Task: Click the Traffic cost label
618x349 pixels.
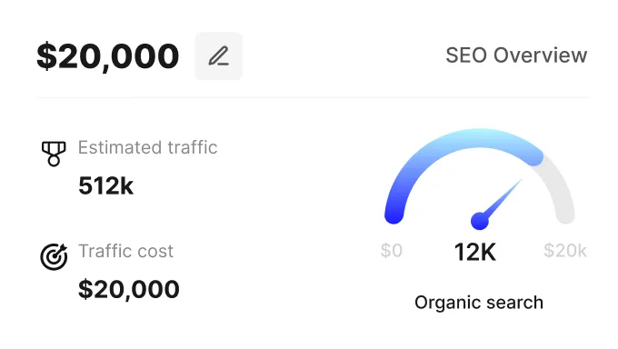Action: click(x=125, y=251)
